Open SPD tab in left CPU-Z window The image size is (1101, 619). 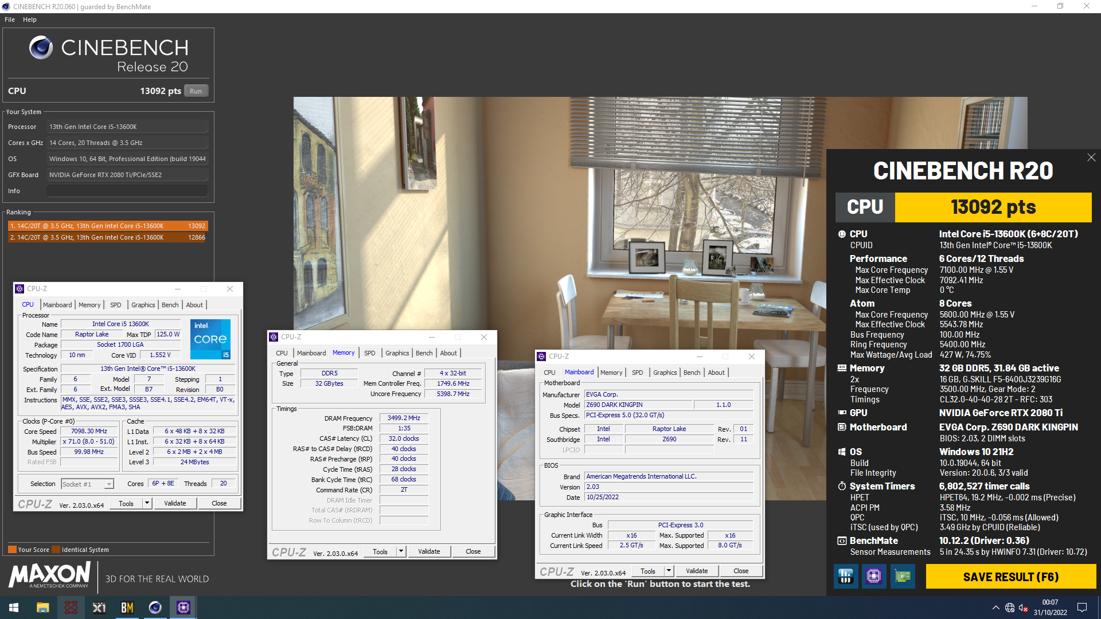[116, 305]
